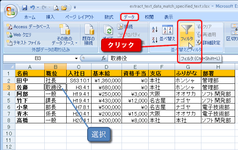Click cell 資格手当 header
Screen dimensions: 238x150
135,74
